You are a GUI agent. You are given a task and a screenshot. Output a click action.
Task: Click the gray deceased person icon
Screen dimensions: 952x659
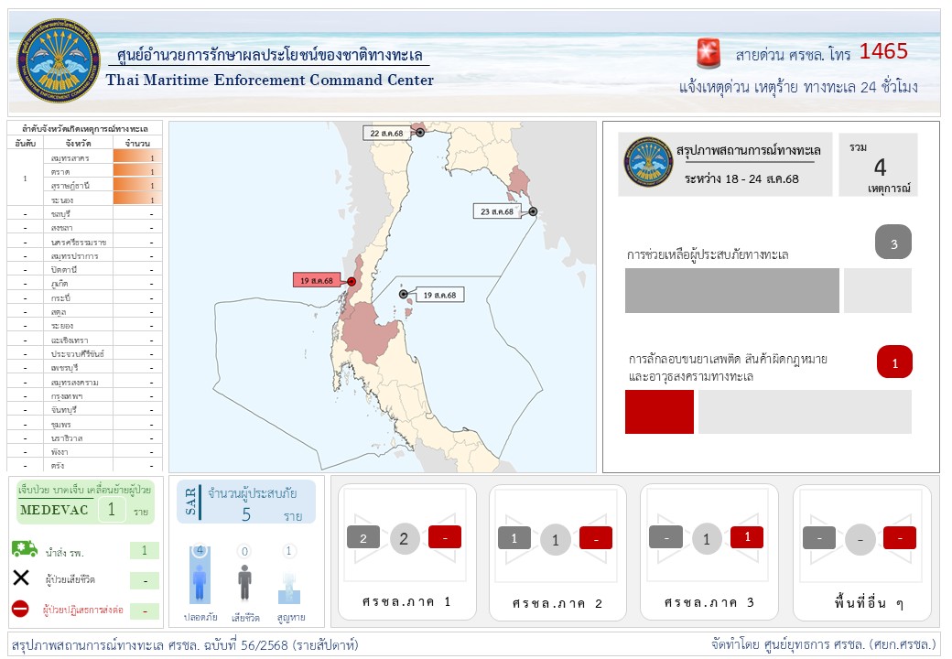pos(244,580)
